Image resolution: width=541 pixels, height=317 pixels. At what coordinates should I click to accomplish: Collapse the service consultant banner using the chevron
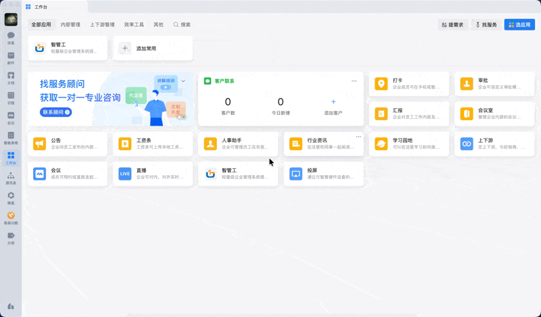(183, 80)
